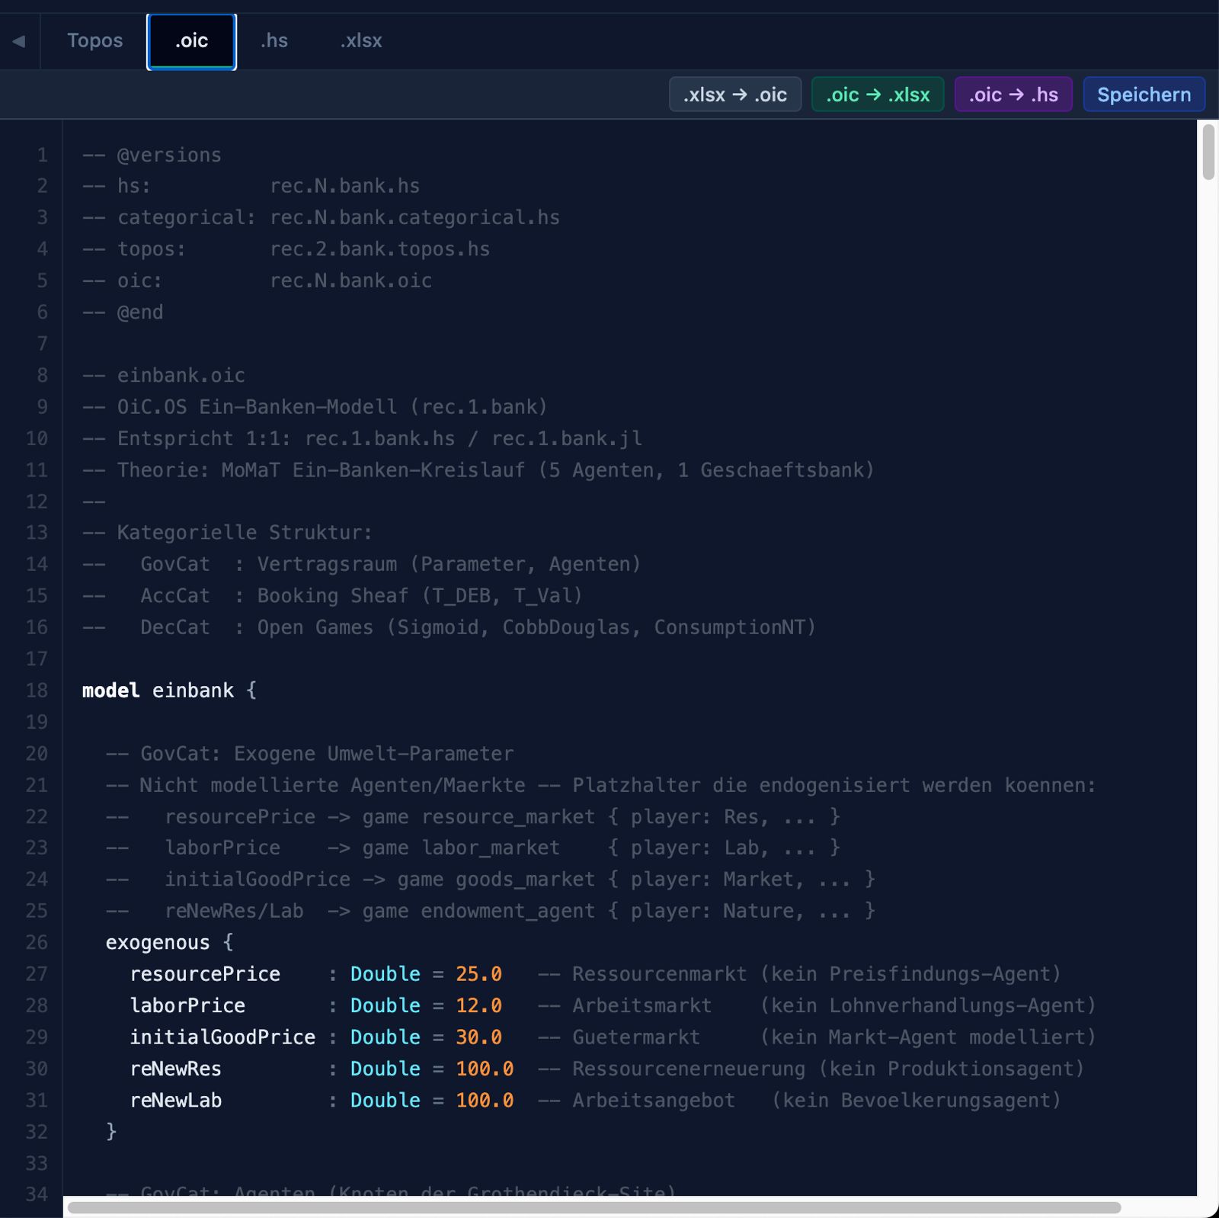Click the 'Kategorielle Struktur:' comment
This screenshot has height=1218, width=1219.
point(227,533)
